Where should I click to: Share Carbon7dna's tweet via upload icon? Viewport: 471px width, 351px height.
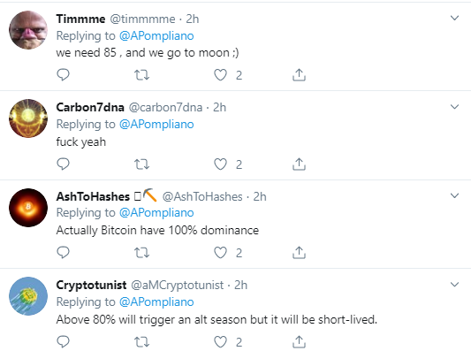coord(299,164)
